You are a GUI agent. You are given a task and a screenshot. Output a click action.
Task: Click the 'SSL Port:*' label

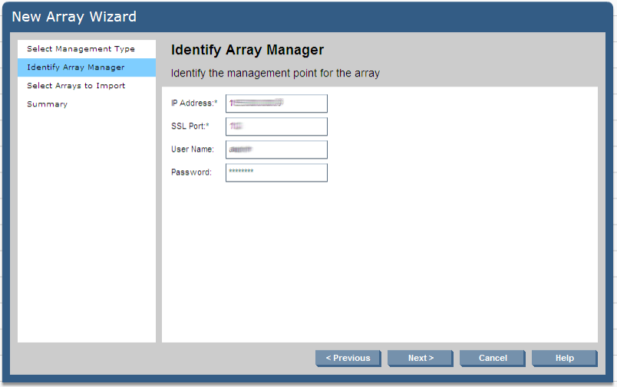click(190, 126)
